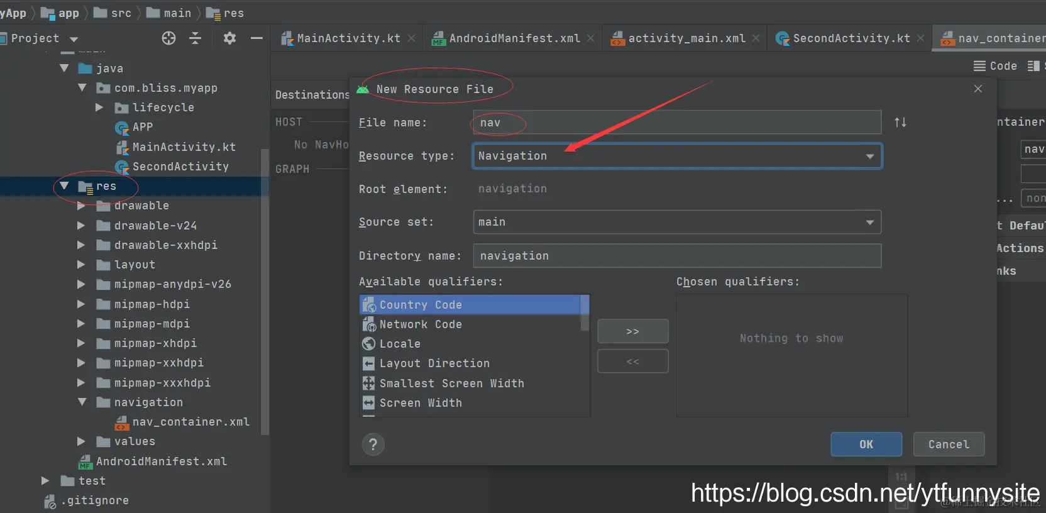Select AndroidManifest.xml in project tree
1046x513 pixels.
153,461
